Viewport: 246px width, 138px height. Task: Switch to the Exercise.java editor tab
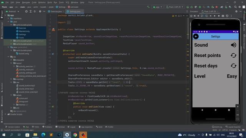[56, 11]
